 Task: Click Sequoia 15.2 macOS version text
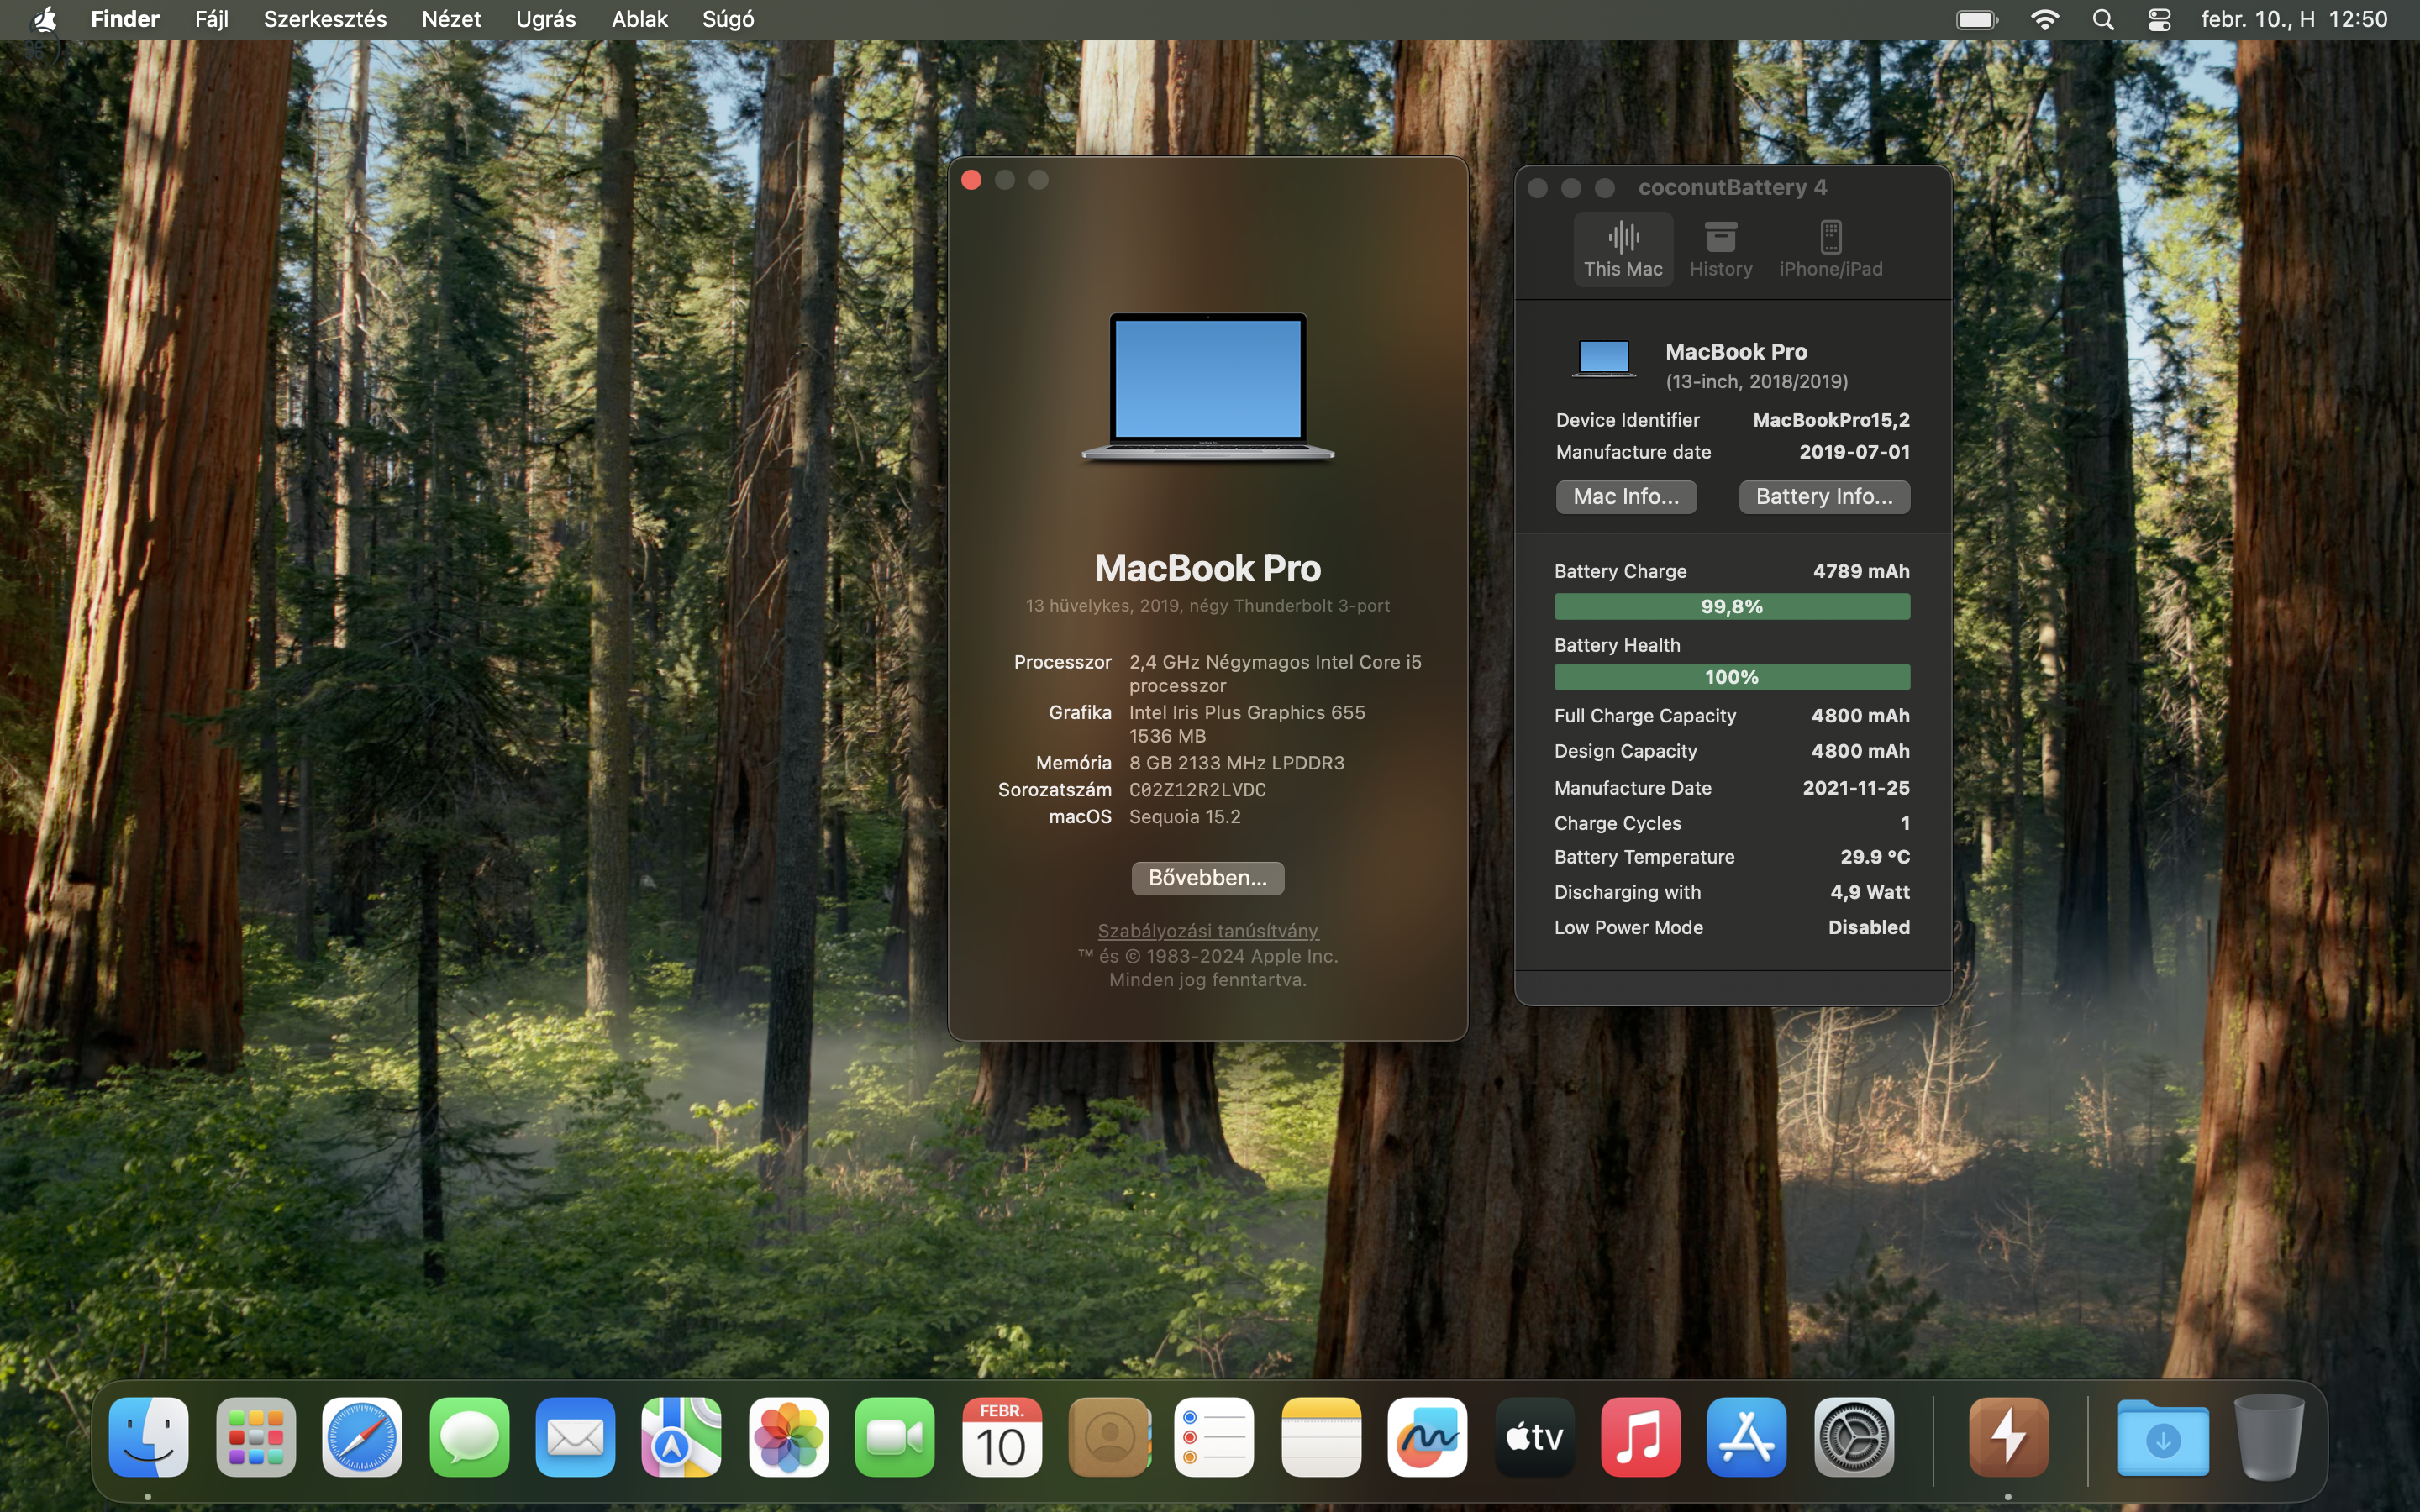pos(1184,817)
